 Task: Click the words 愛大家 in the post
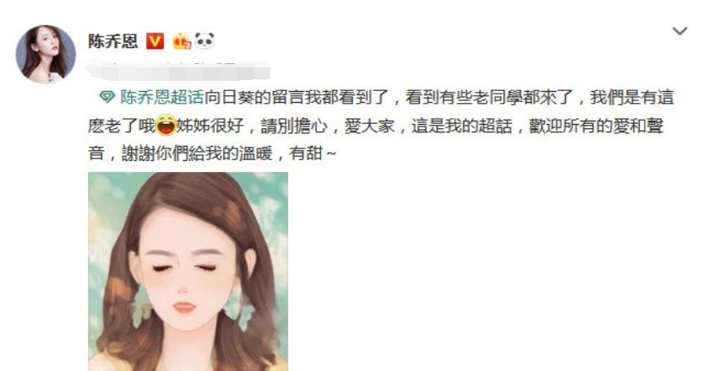coord(369,126)
